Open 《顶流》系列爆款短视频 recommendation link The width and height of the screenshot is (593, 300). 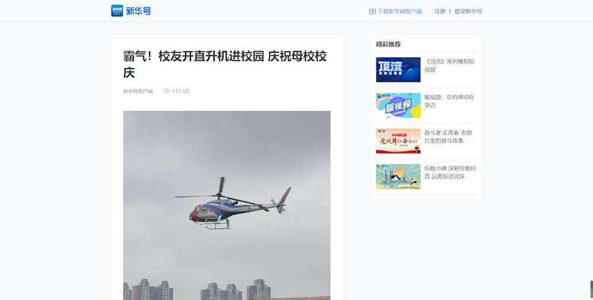pos(449,65)
